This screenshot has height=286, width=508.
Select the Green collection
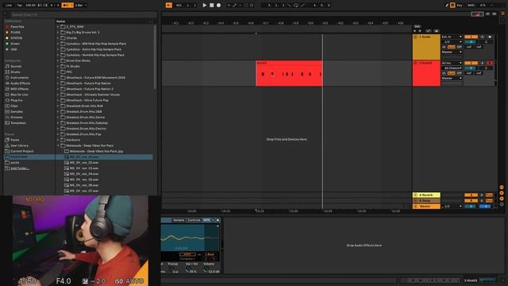pyautogui.click(x=15, y=44)
